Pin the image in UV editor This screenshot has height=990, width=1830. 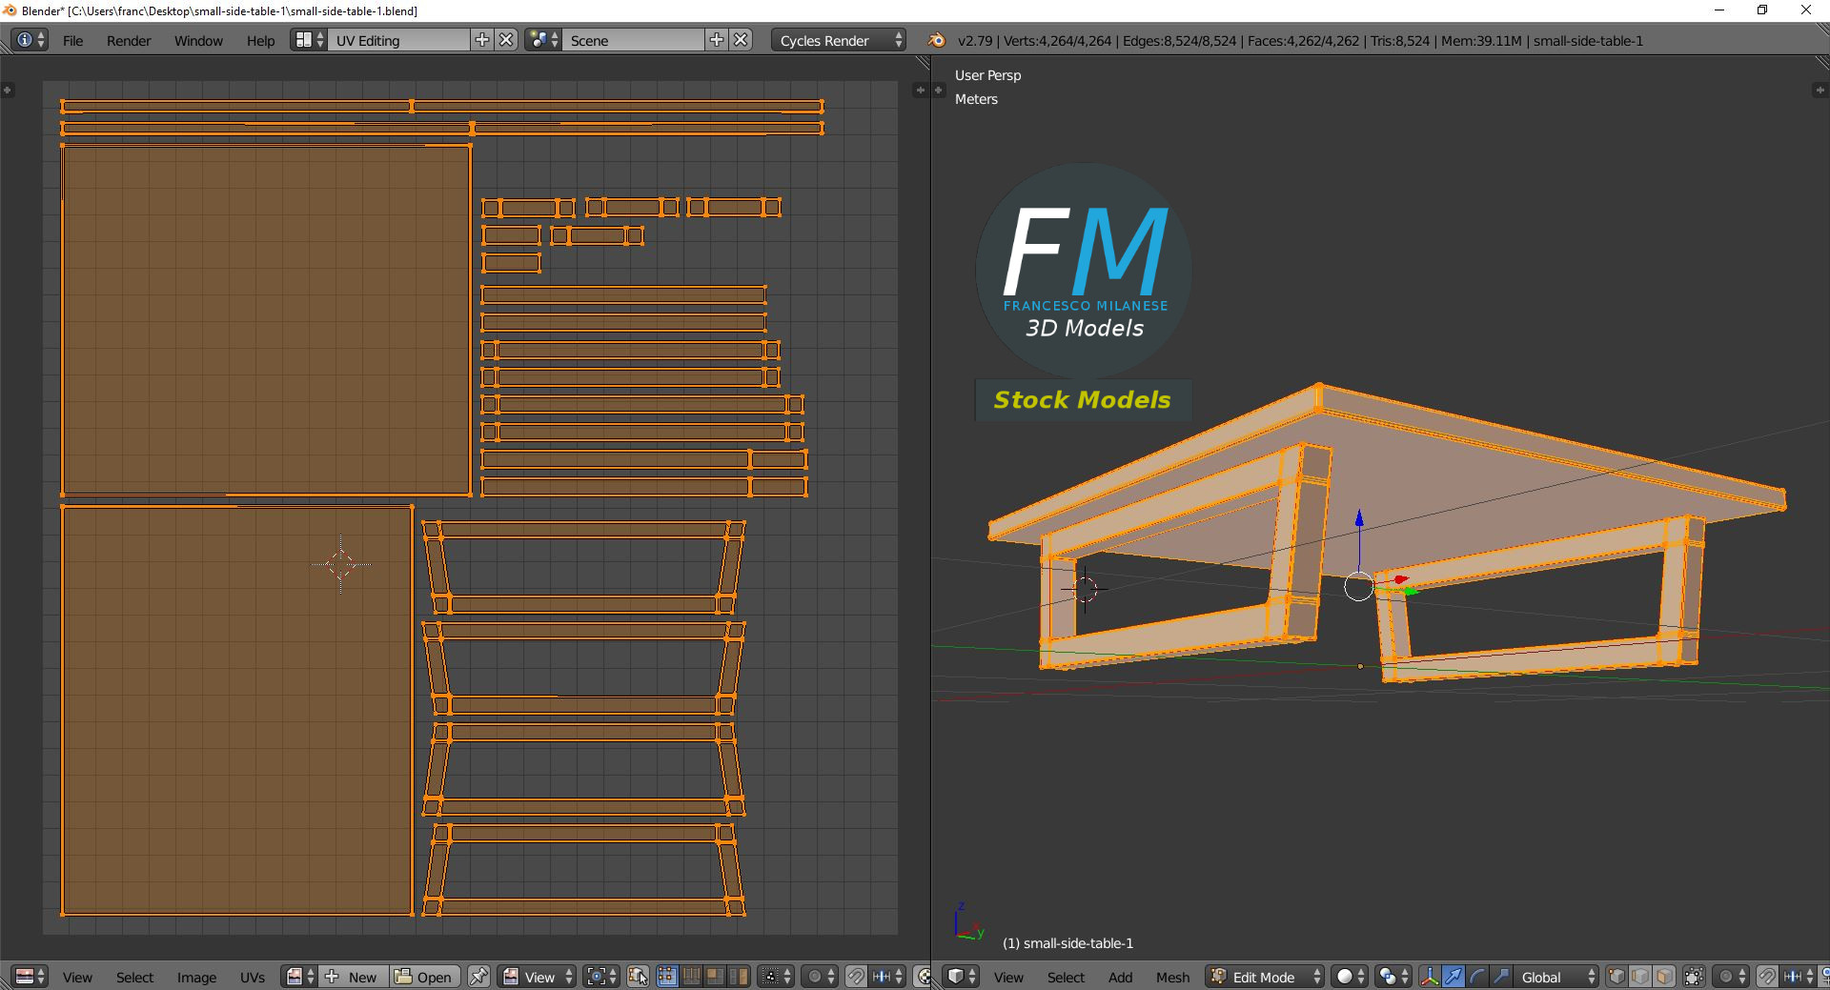[478, 977]
